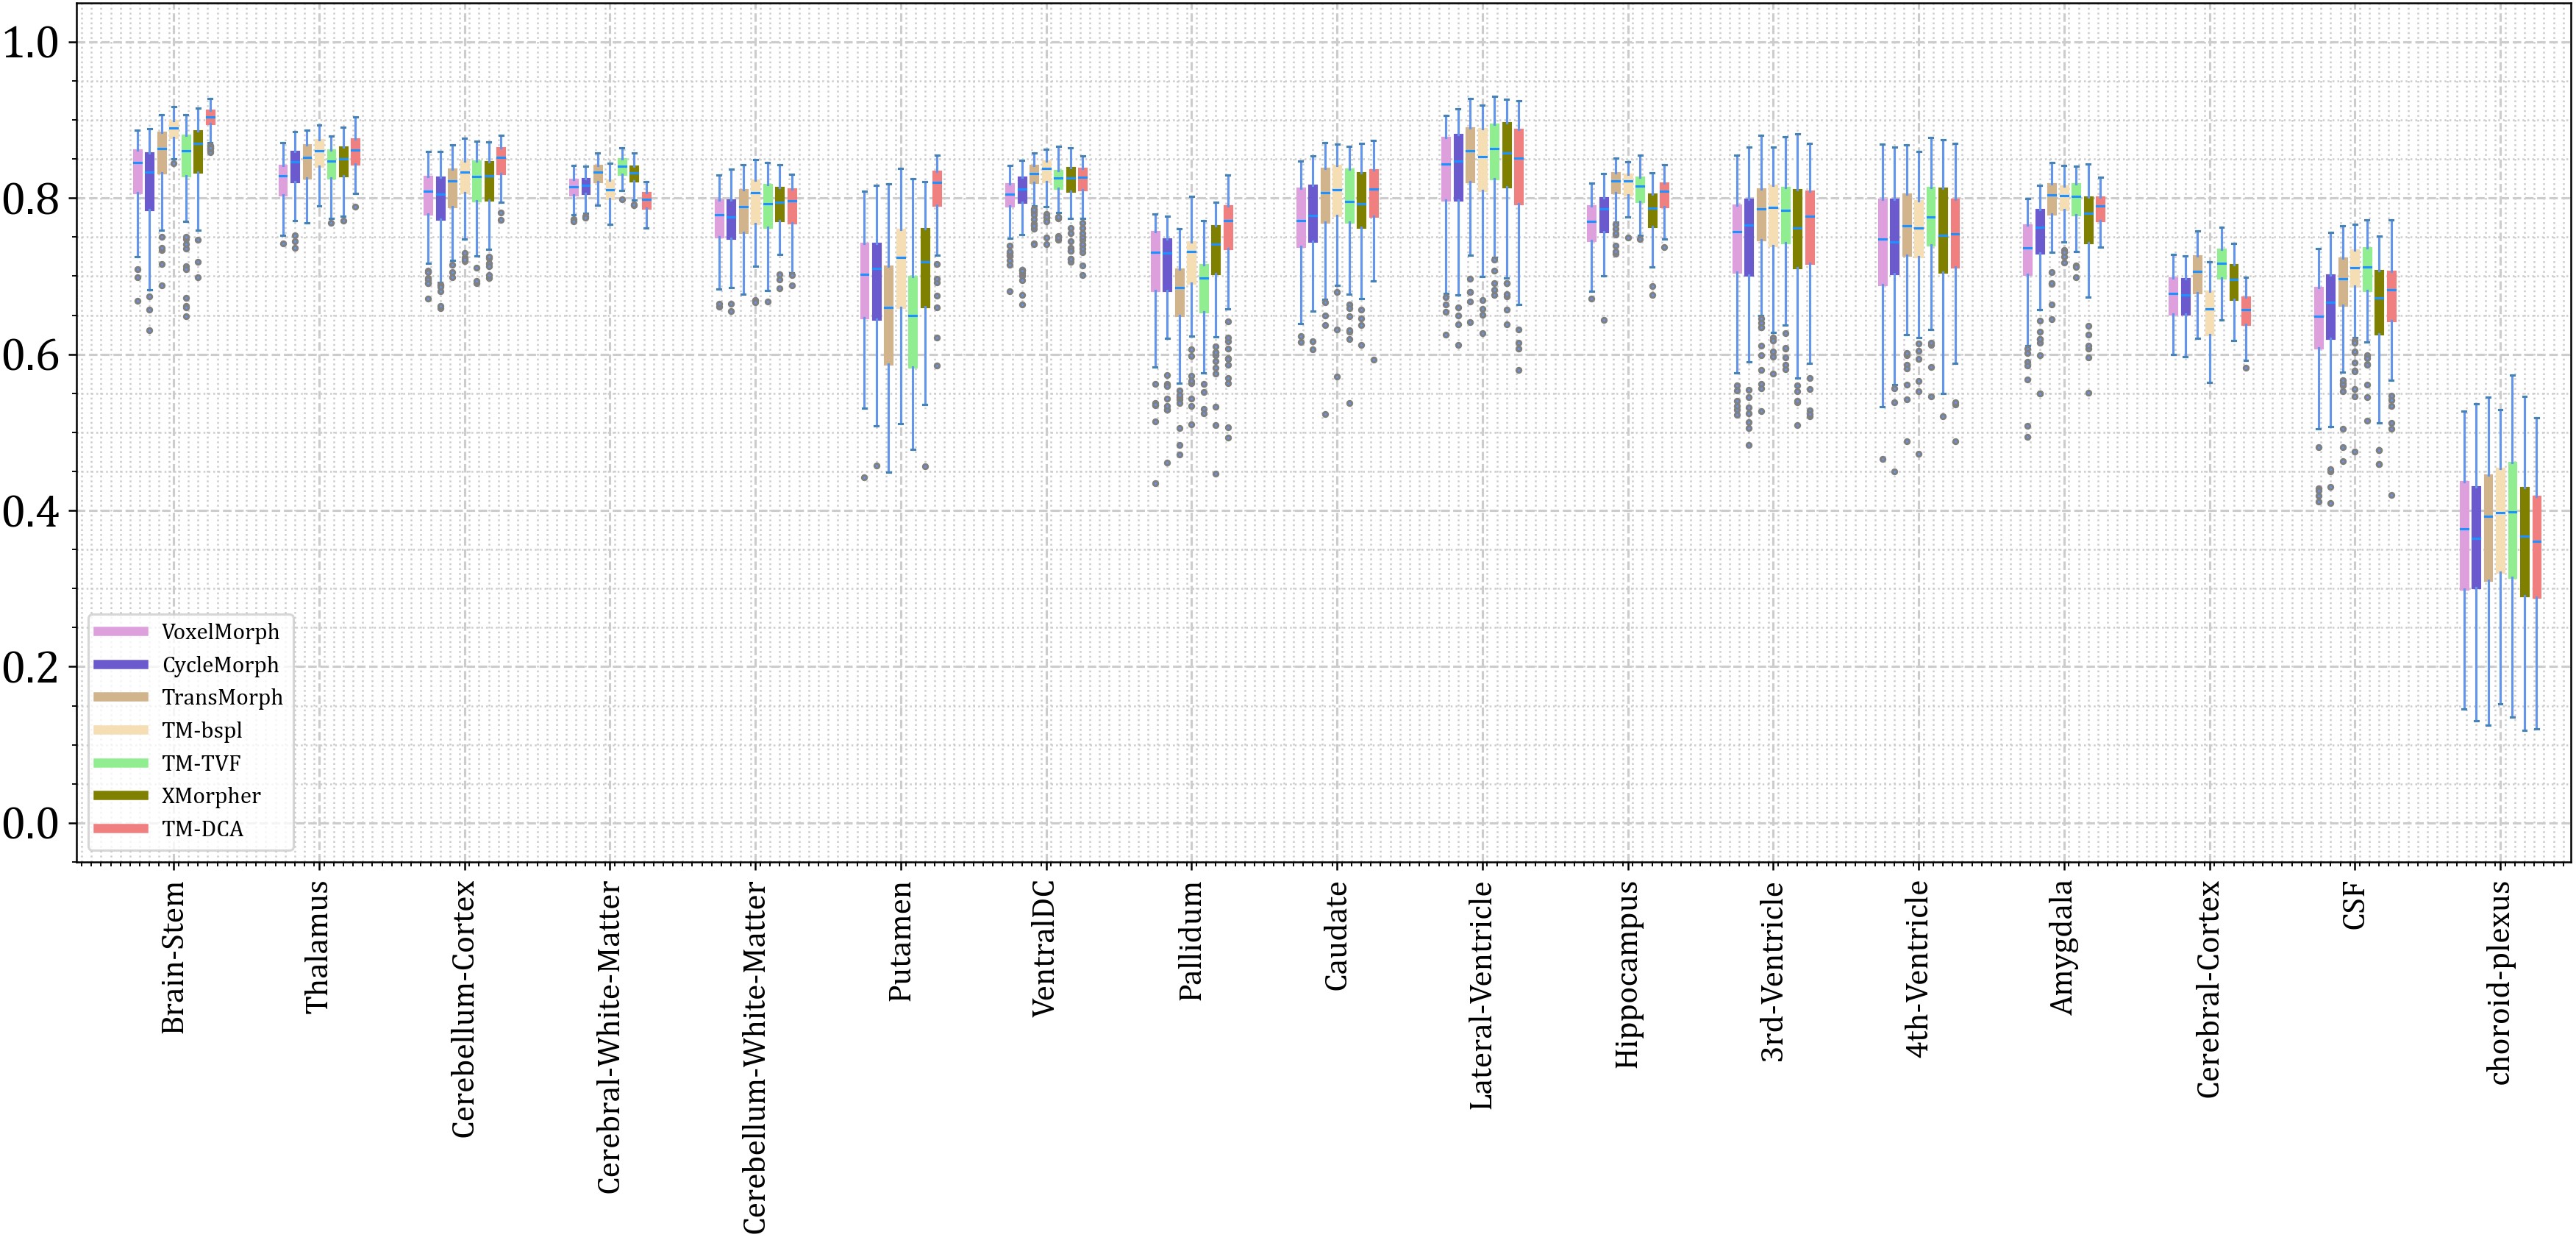Click the 0.0 y-axis tick label

point(32,824)
